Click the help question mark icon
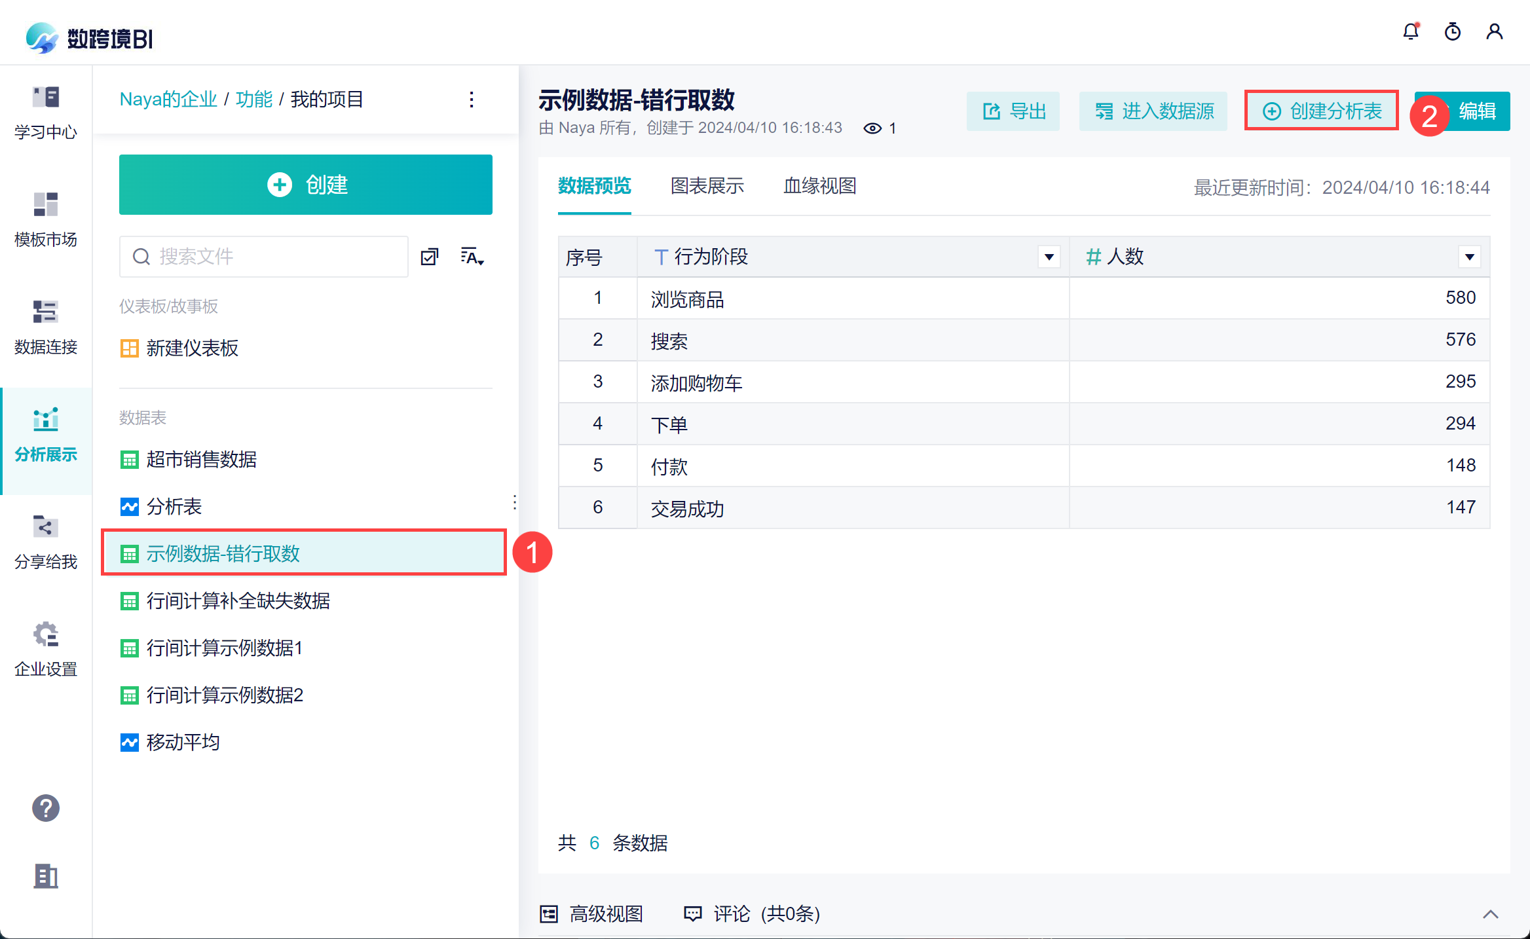This screenshot has width=1530, height=939. click(x=46, y=808)
